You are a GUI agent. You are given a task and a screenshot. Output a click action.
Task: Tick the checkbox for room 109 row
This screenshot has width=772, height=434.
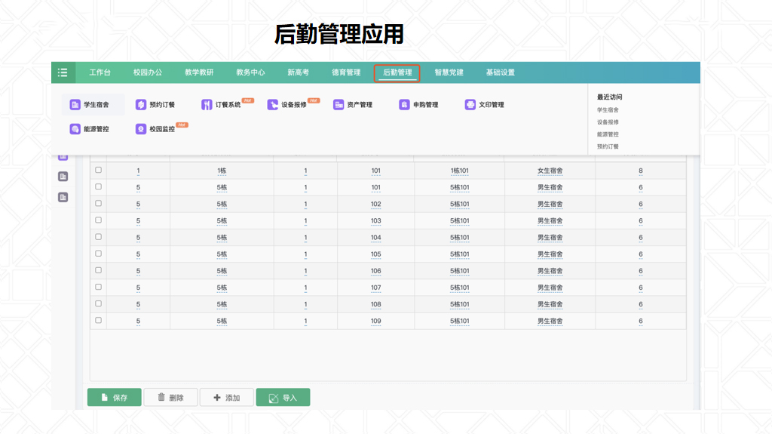click(98, 321)
